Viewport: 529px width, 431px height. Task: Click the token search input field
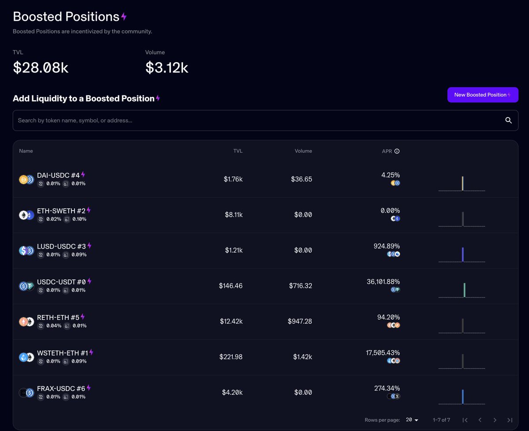tap(176, 120)
